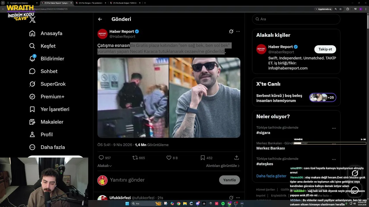Open Anasayfa home icon in sidebar
The height and width of the screenshot is (207, 369).
[32, 33]
